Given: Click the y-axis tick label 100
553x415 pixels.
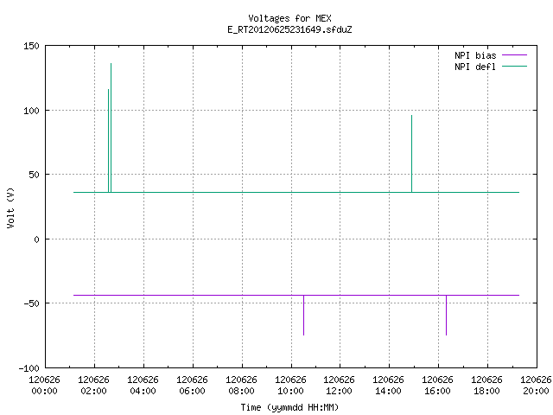Looking at the screenshot, I should [31, 111].
